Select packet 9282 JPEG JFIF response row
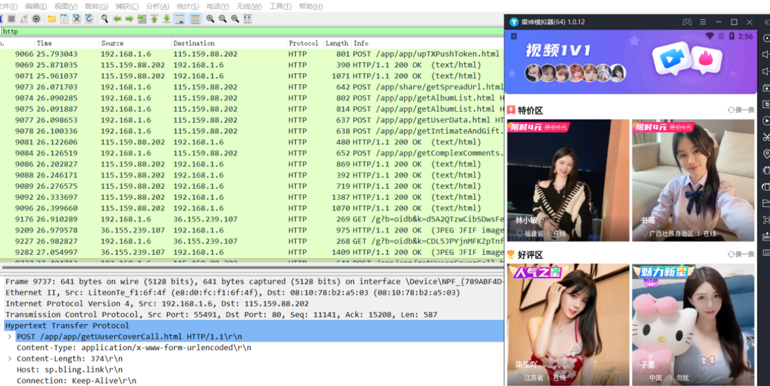Viewport: 770px width, 386px height. 251,253
